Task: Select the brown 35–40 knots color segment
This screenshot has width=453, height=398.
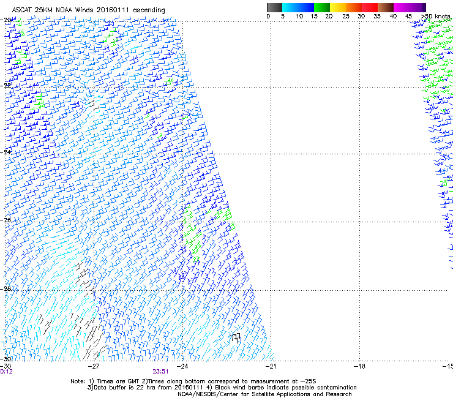Action: pyautogui.click(x=386, y=7)
